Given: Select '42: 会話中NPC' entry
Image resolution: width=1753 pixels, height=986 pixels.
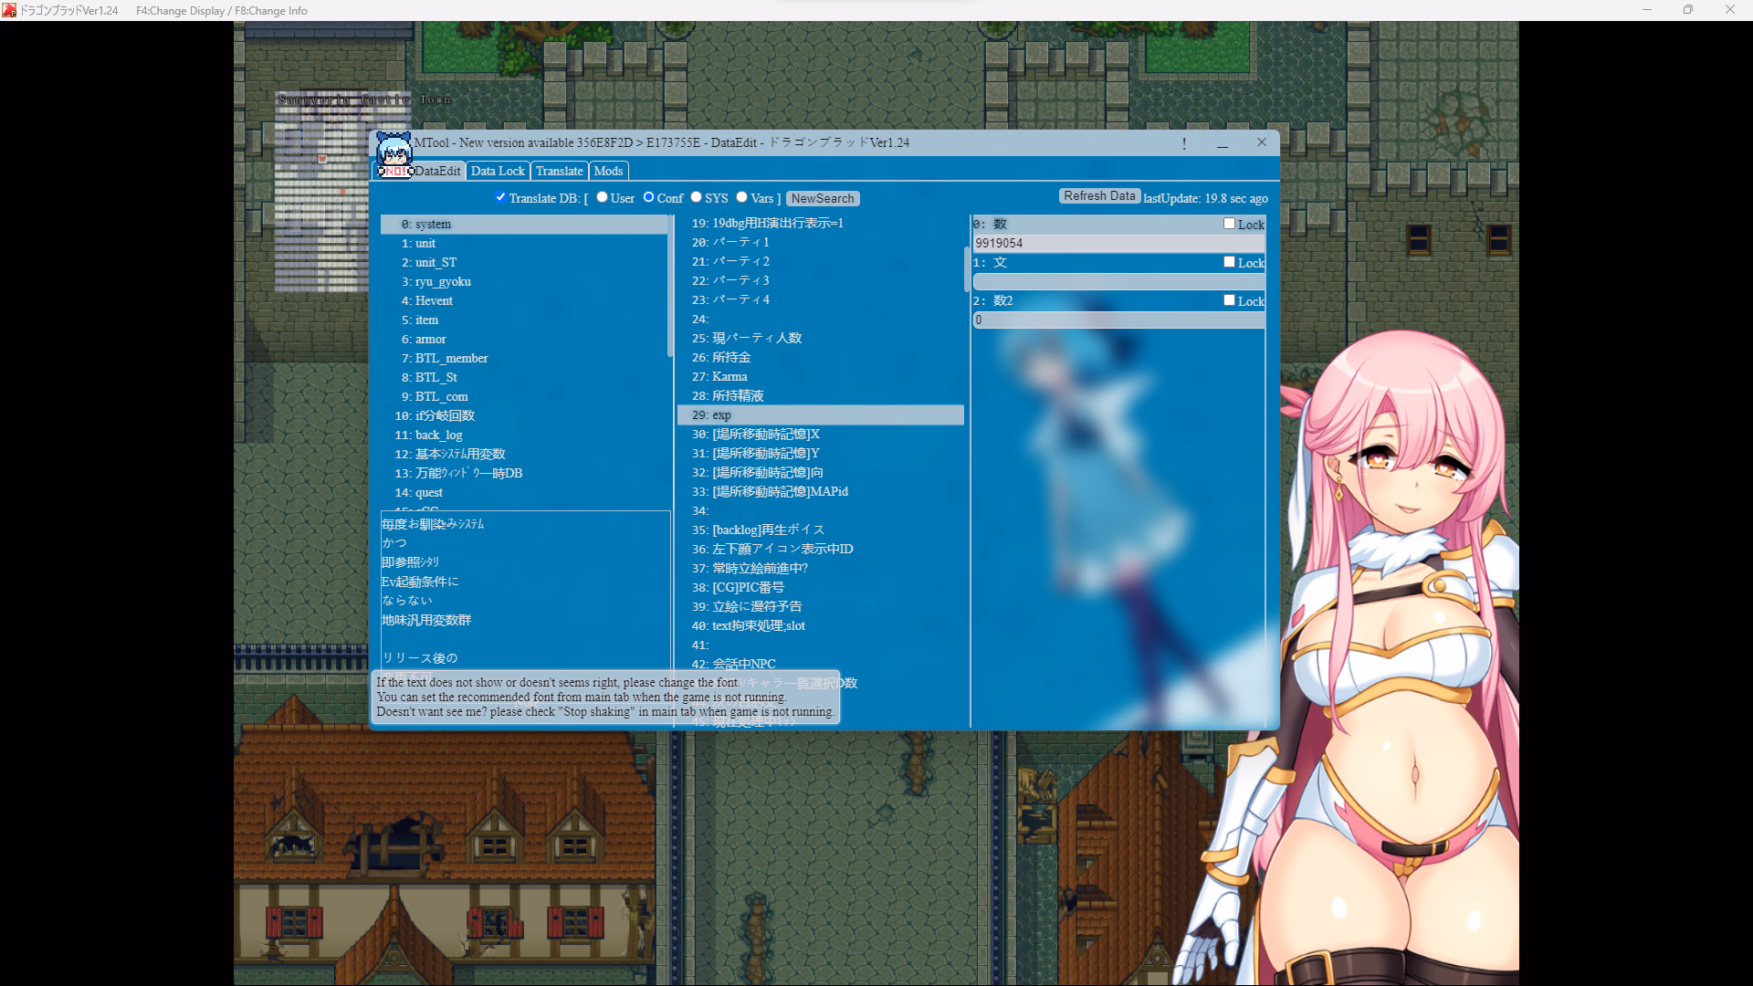Looking at the screenshot, I should pyautogui.click(x=820, y=665).
